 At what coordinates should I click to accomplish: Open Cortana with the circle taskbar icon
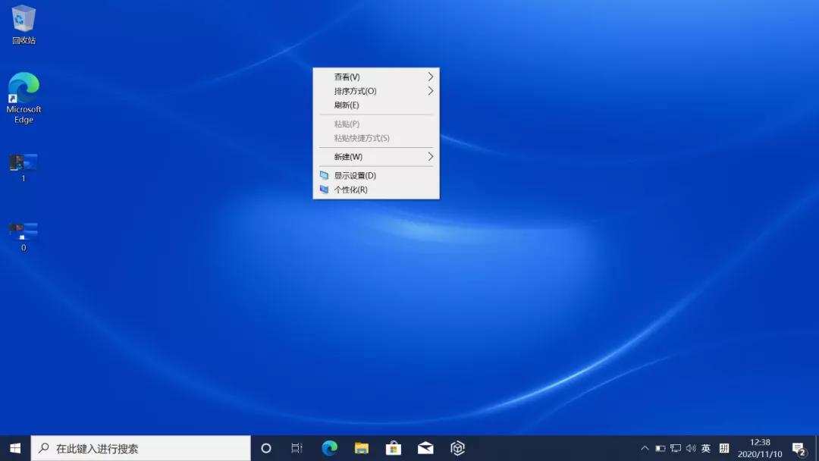tap(265, 447)
